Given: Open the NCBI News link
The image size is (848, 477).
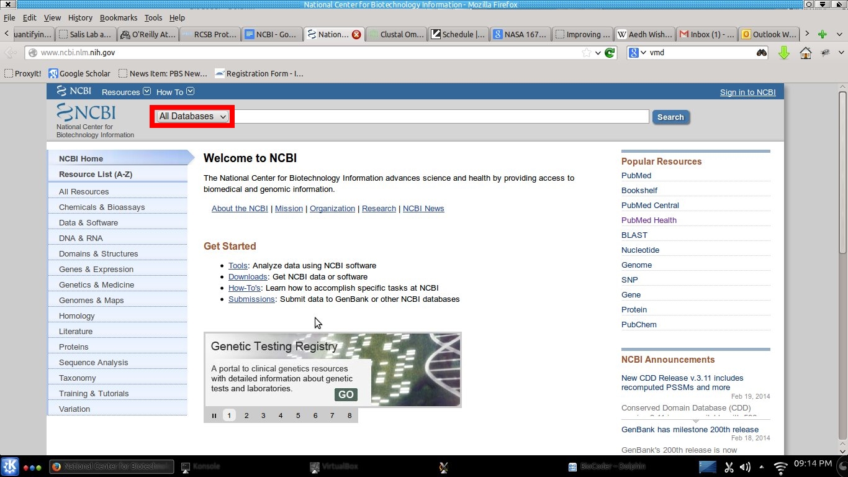Looking at the screenshot, I should click(x=423, y=208).
